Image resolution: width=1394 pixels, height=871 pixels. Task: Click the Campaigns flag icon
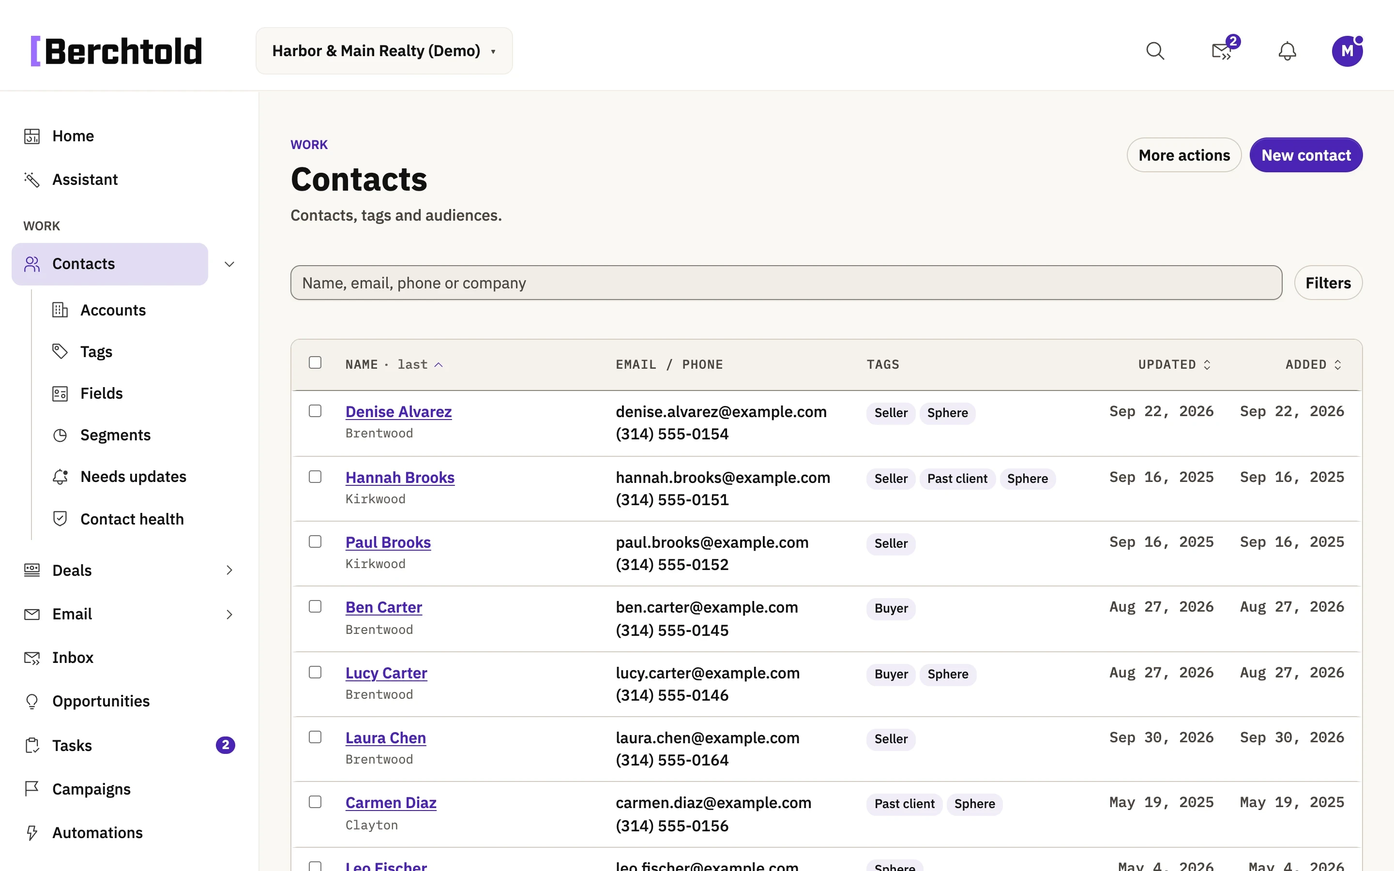pos(32,789)
